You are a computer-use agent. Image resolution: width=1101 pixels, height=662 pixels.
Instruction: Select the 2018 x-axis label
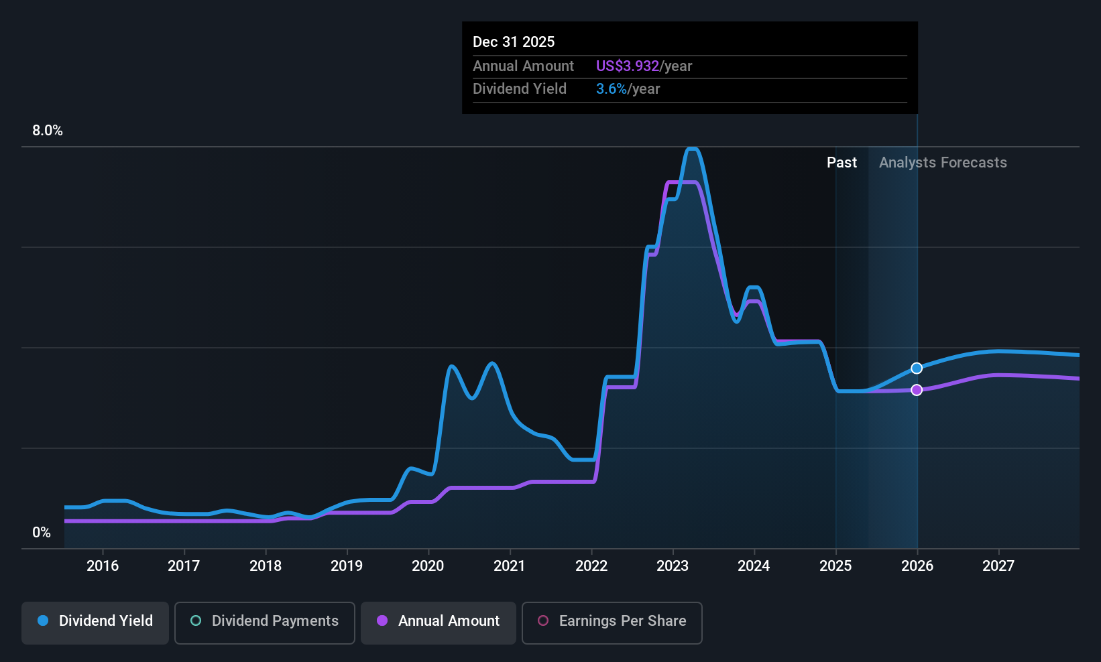click(x=266, y=566)
